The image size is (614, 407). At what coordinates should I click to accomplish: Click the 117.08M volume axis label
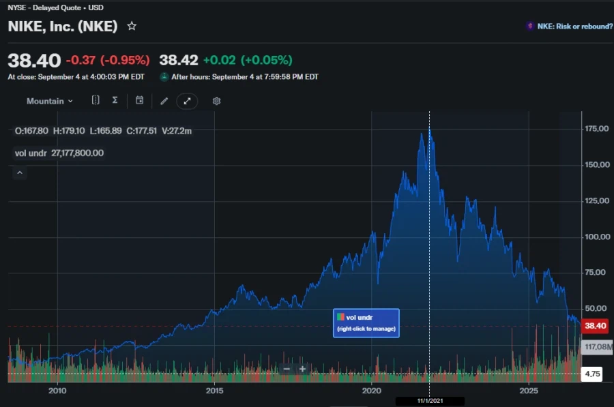coord(598,347)
